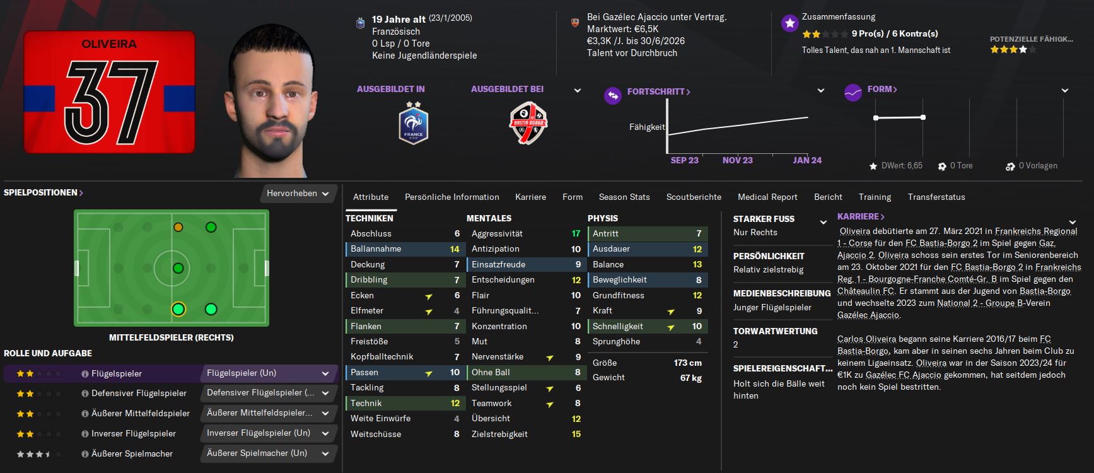Click the Gazélec Ajaccio club icon
1094x473 pixels.
[574, 23]
